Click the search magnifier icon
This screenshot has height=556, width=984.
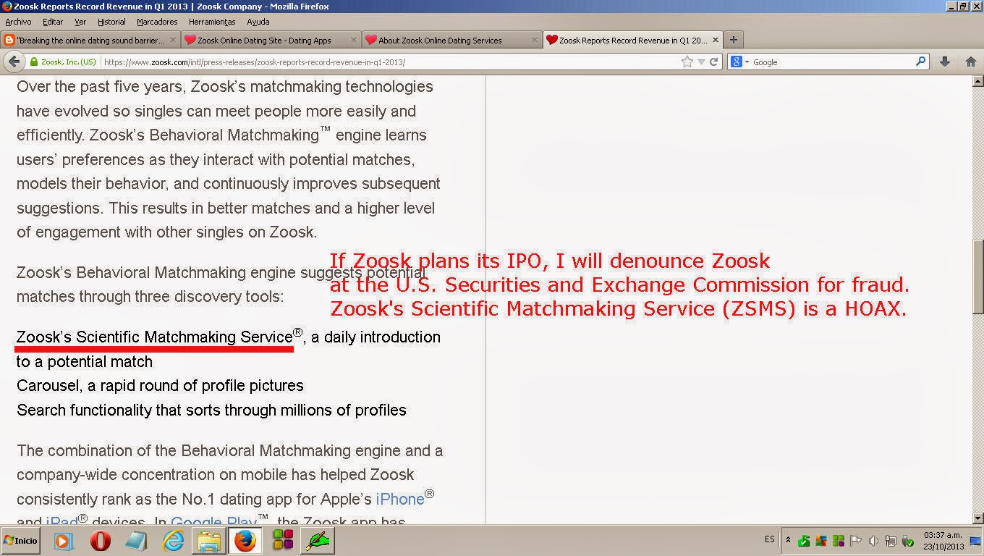pyautogui.click(x=920, y=62)
